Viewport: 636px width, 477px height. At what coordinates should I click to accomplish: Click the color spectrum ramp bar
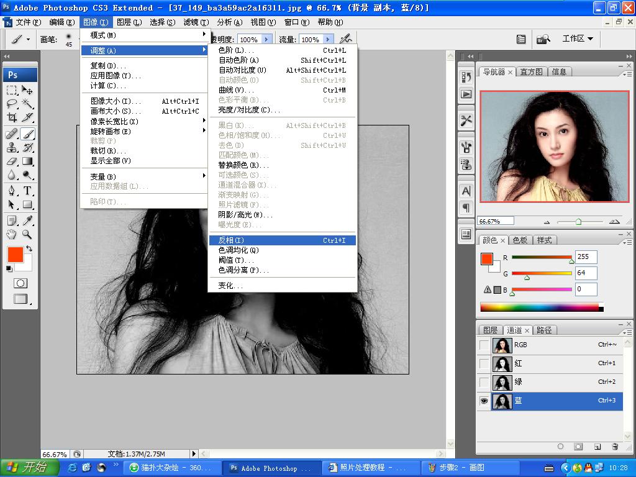pos(542,307)
